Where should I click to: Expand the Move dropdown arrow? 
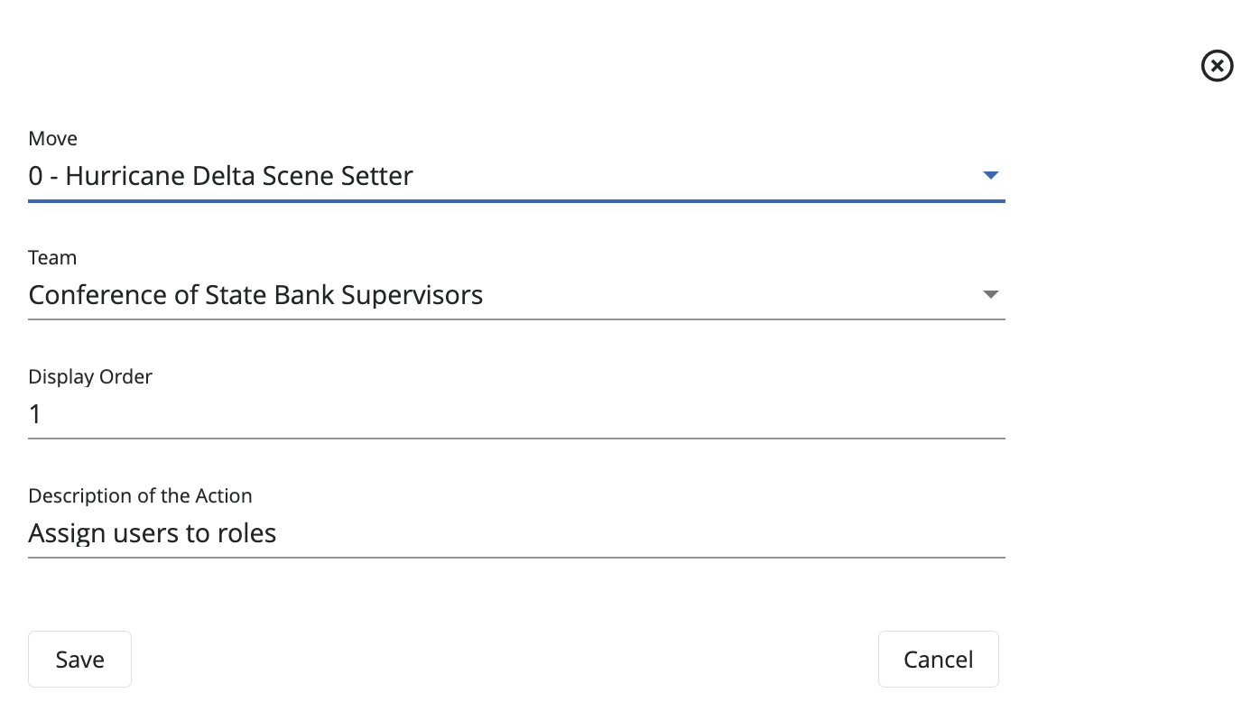(990, 175)
